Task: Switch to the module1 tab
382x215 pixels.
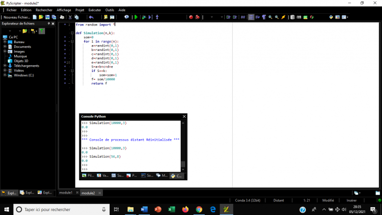Action: pyautogui.click(x=66, y=193)
